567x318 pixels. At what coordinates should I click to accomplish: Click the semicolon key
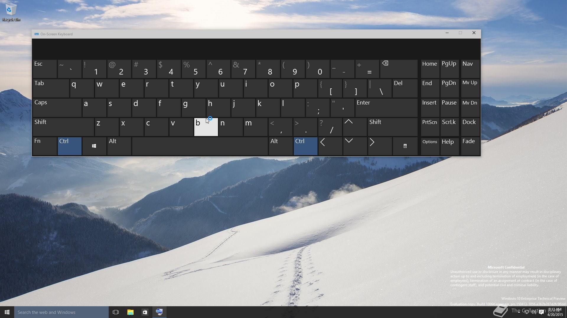(317, 107)
